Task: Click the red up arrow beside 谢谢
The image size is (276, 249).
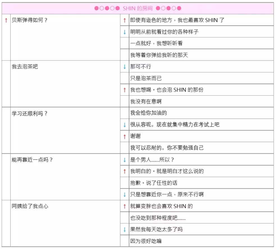Action: (x=125, y=137)
